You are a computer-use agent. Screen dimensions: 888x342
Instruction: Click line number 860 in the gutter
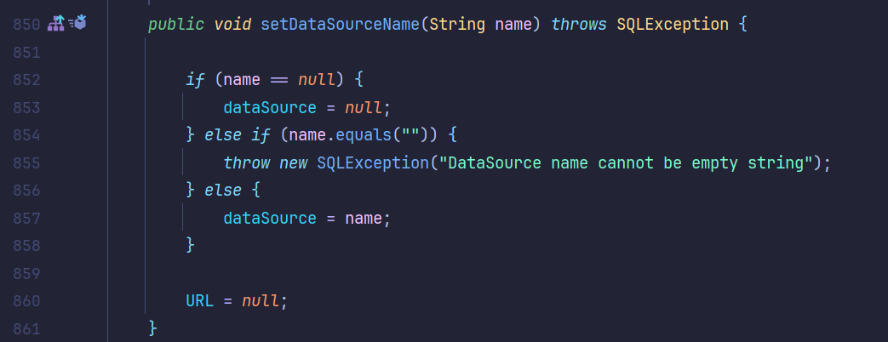27,300
